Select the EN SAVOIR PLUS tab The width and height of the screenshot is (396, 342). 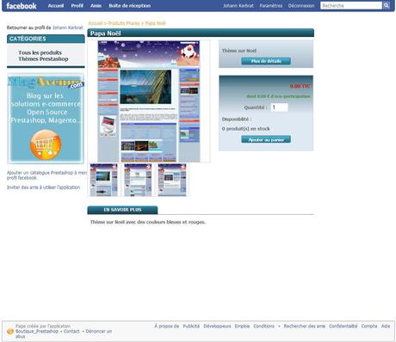click(122, 210)
